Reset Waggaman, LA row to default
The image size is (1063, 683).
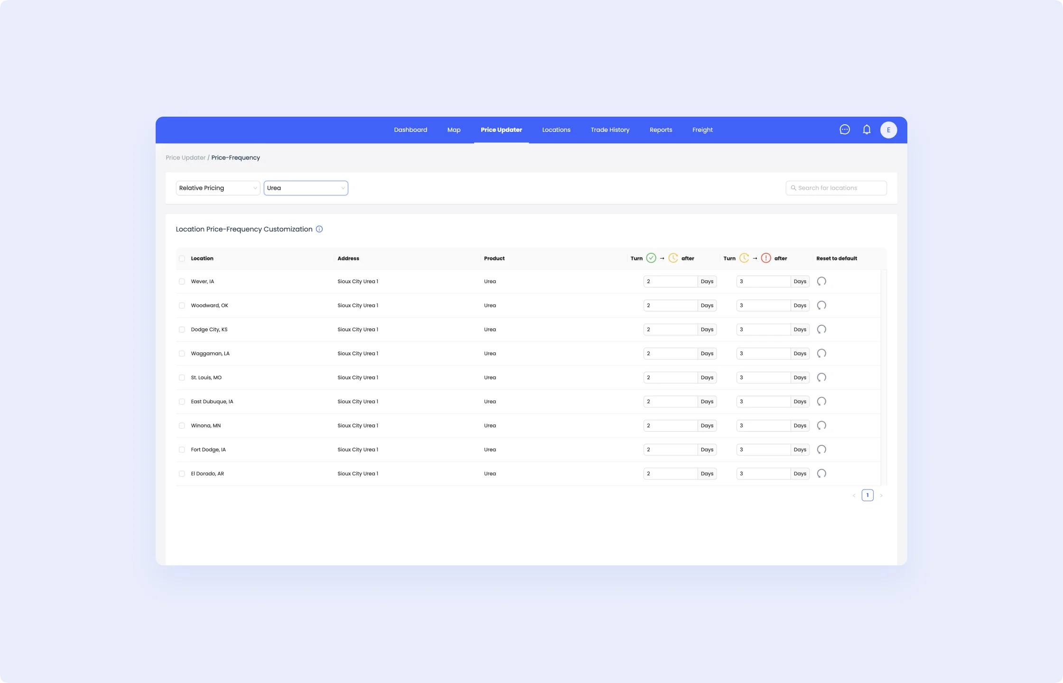(821, 353)
